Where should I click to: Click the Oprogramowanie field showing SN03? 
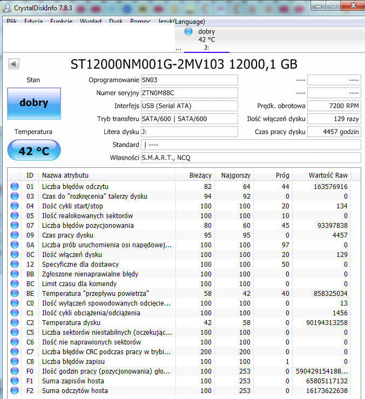(x=190, y=80)
